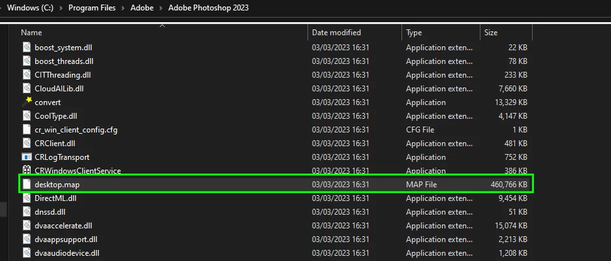Click the dvaappsupport.dll file icon
The width and height of the screenshot is (611, 261).
point(27,239)
